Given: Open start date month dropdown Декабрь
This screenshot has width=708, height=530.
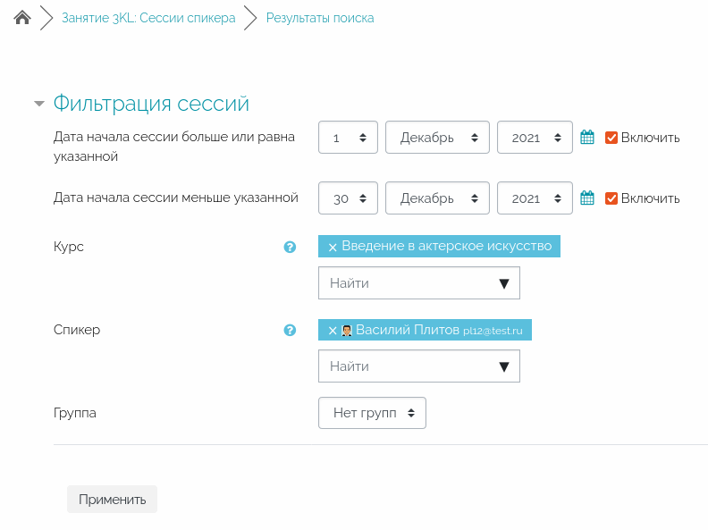Looking at the screenshot, I should click(x=437, y=138).
